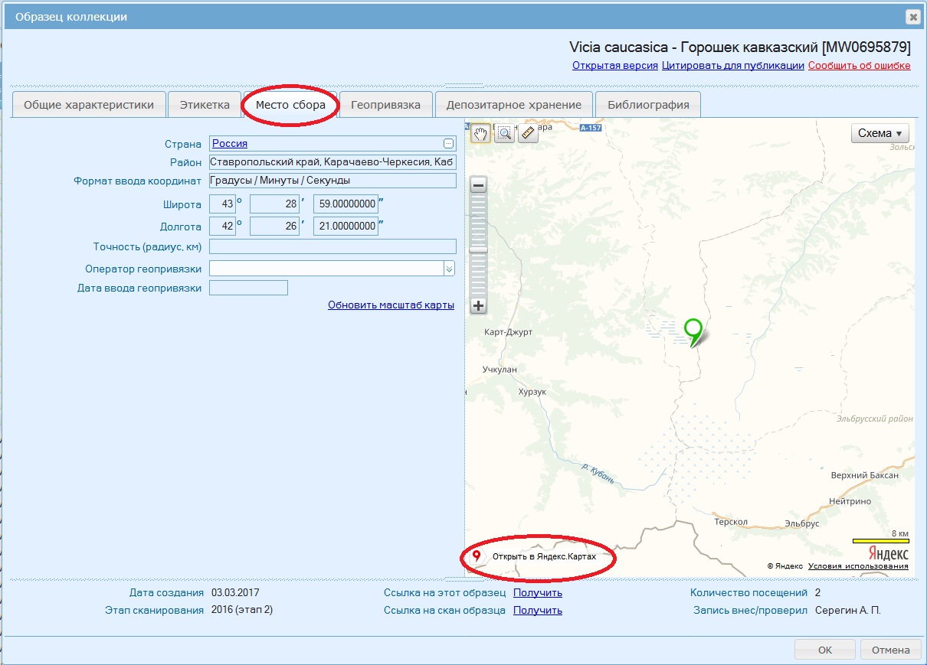Switch to the Геопривязка tab
927x665 pixels.
(385, 105)
